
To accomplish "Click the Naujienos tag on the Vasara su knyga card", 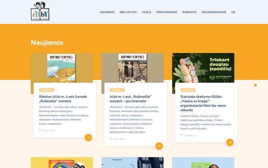I will 188,90.
